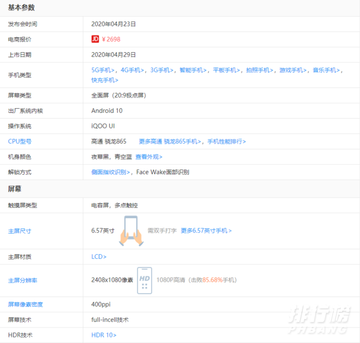Click the 屏幕像素密度 label link
The width and height of the screenshot is (360, 343).
25,305
